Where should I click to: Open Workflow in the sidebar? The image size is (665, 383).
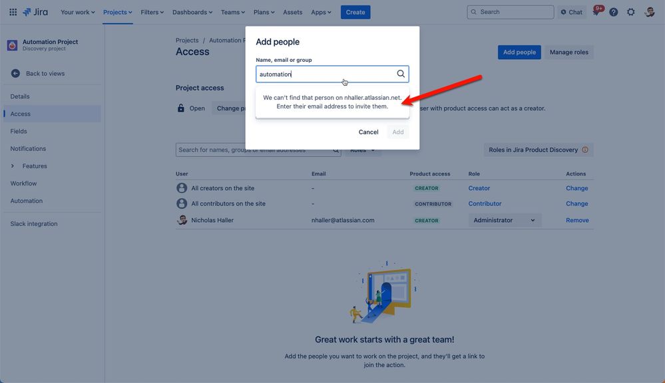[23, 183]
